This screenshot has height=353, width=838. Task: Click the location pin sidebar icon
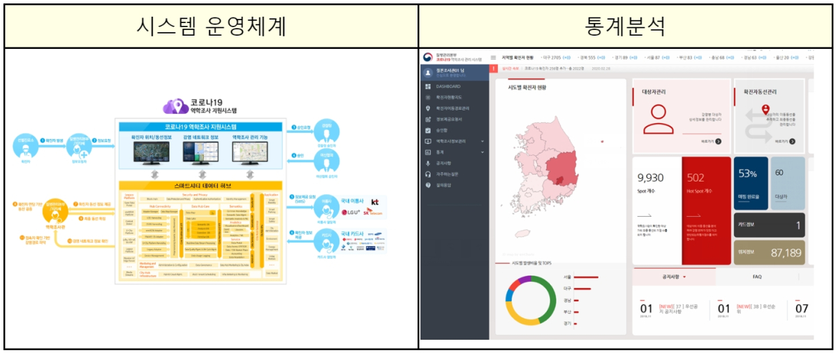pos(428,108)
